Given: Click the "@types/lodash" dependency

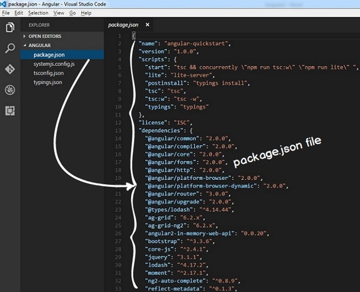Looking at the screenshot, I should [169, 210].
